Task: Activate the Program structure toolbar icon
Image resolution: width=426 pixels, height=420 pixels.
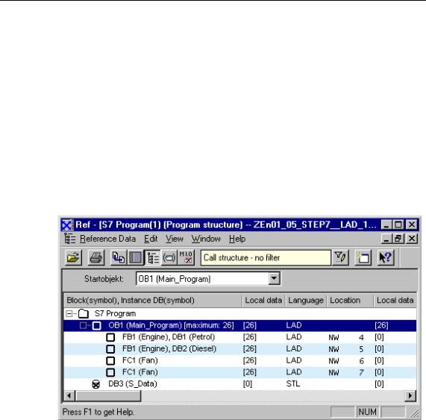Action: pos(152,257)
